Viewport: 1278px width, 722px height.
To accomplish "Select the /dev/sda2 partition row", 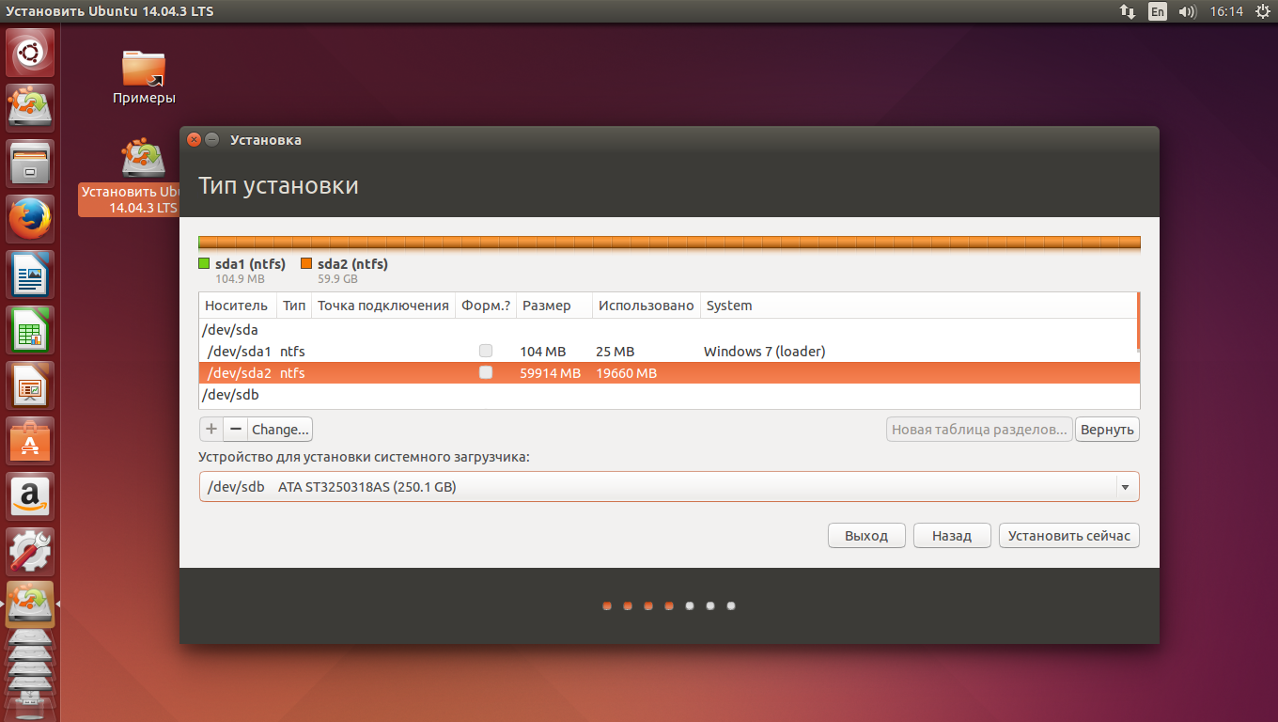I will 669,373.
